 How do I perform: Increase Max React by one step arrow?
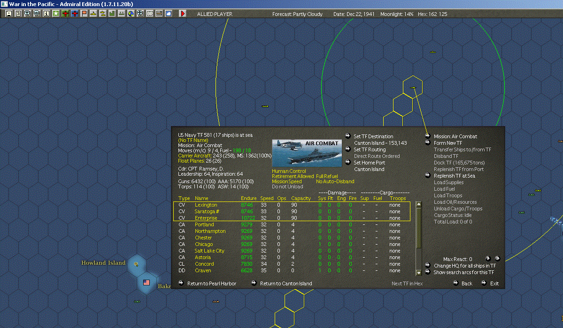[488, 259]
